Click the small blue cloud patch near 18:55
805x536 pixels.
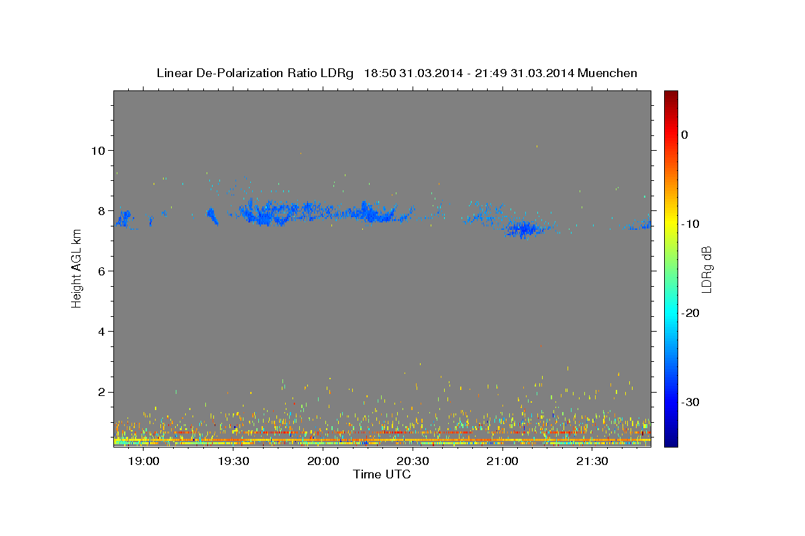(x=124, y=219)
